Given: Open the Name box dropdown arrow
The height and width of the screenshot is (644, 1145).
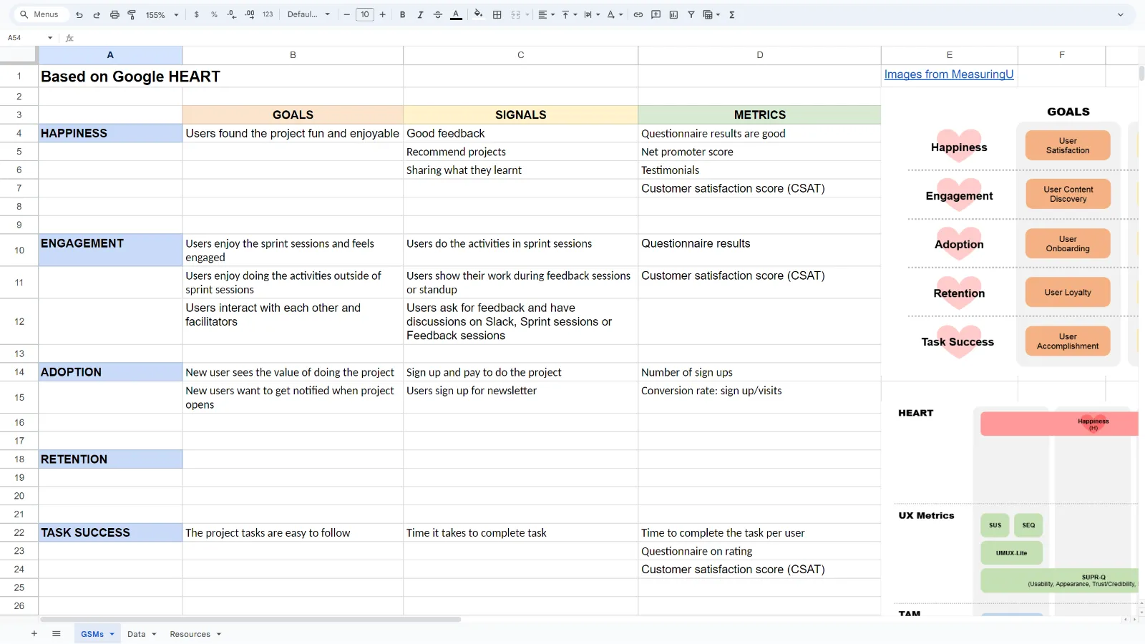Looking at the screenshot, I should click(50, 38).
